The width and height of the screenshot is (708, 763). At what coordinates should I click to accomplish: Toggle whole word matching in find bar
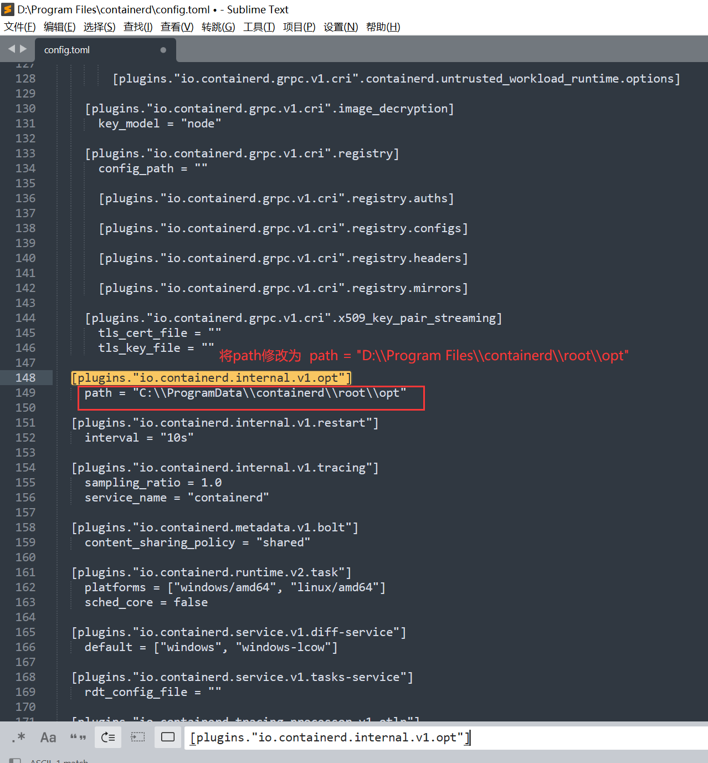click(x=78, y=737)
